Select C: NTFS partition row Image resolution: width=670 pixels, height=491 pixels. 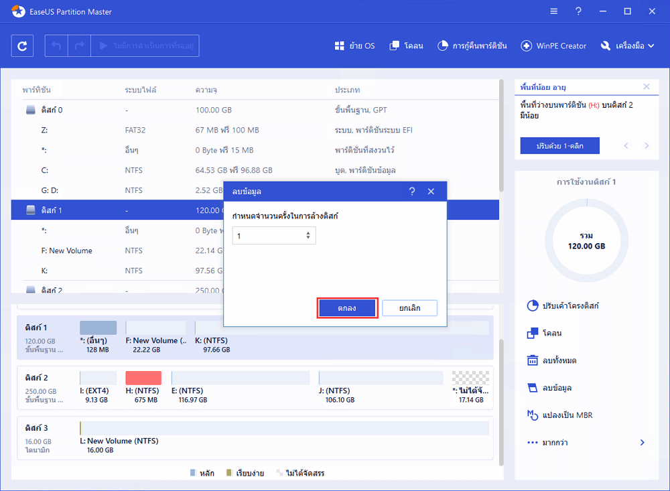[255, 170]
